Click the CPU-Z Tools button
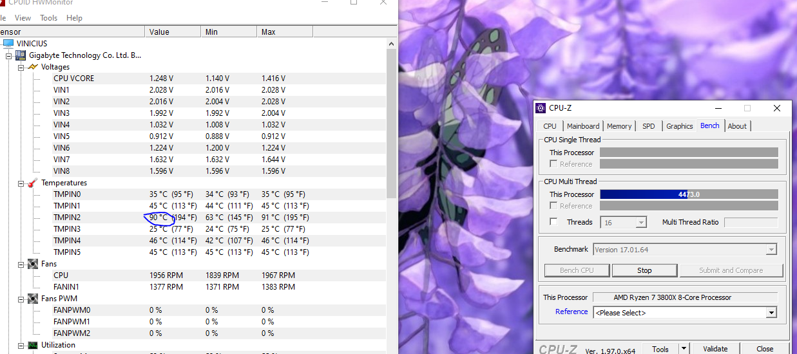The height and width of the screenshot is (354, 797). point(660,349)
